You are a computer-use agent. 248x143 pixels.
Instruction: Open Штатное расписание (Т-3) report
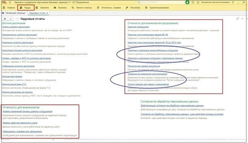tap(14, 84)
